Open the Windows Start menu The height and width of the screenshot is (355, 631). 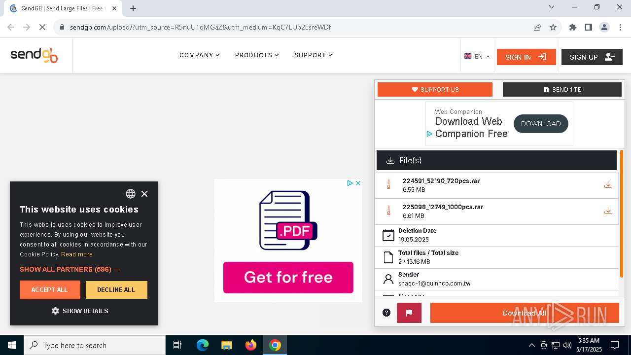click(x=12, y=345)
